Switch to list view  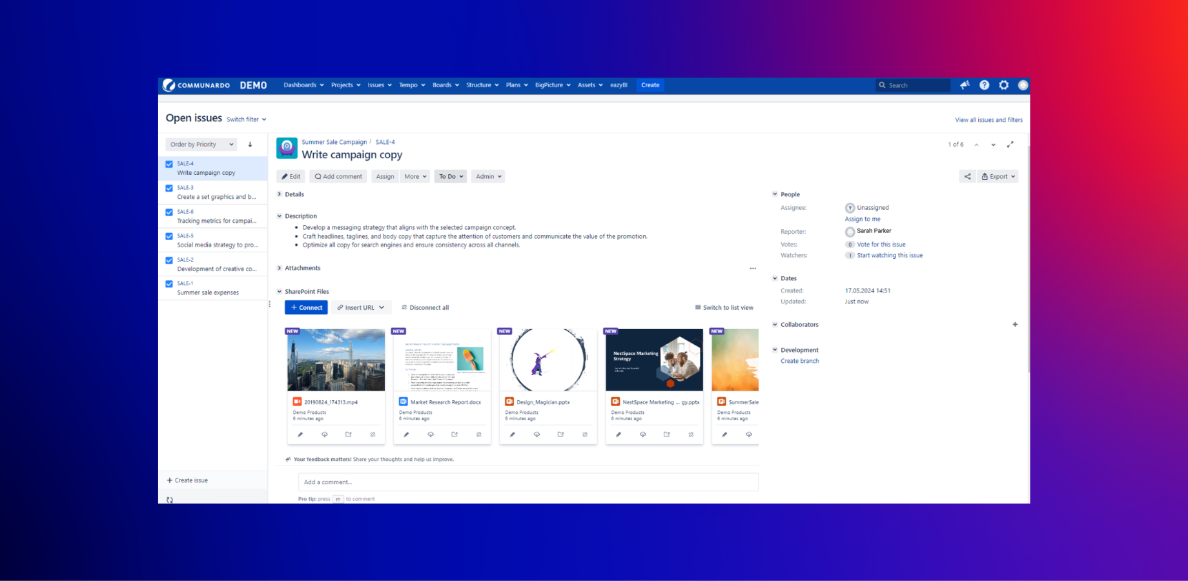click(x=724, y=307)
